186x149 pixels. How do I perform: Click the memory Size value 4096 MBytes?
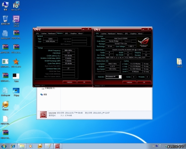point(50,41)
